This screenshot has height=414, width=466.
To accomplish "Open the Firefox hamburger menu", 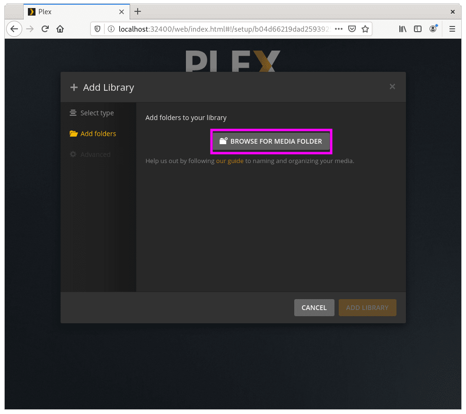I will tap(452, 29).
